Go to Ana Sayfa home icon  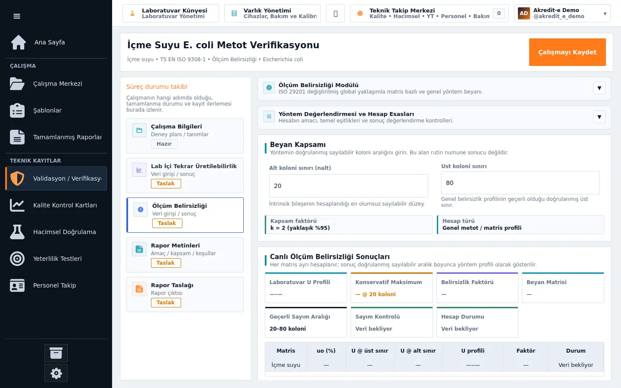19,42
